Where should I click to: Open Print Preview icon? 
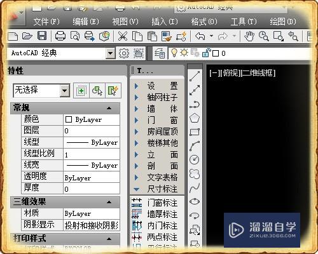pyautogui.click(x=75, y=36)
